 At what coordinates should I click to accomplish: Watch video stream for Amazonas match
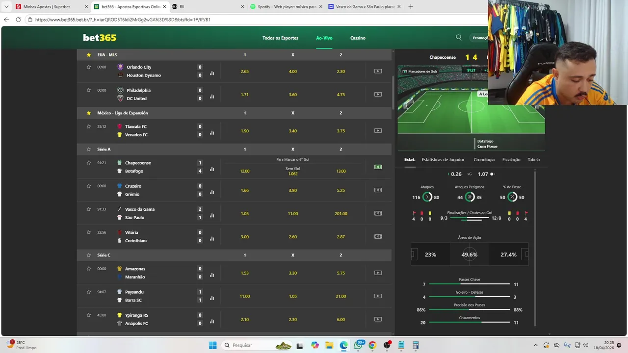[x=378, y=273]
